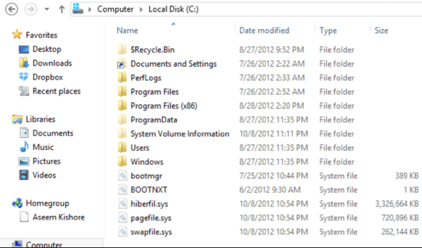Click the Downloads folder icon

(24, 63)
